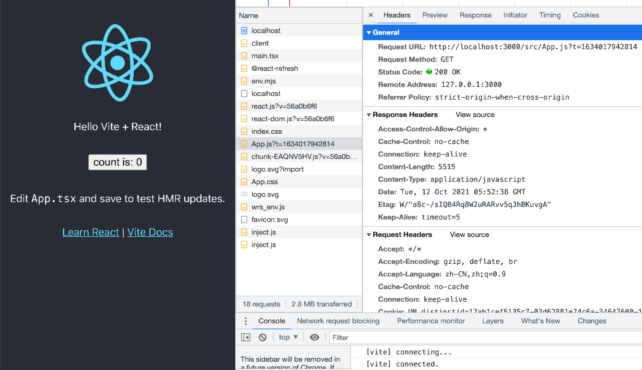
Task: Click the 2.8 MB transferred status entry
Action: (321, 304)
